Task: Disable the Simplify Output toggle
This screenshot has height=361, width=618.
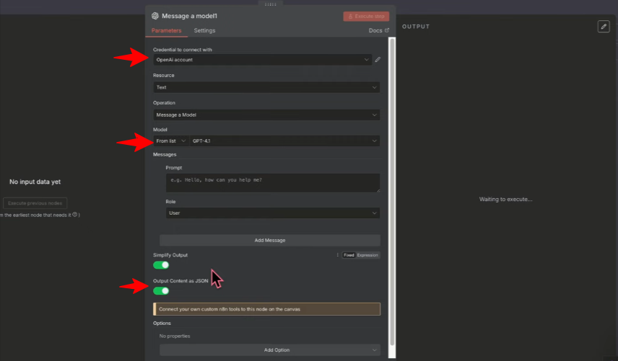Action: [161, 265]
